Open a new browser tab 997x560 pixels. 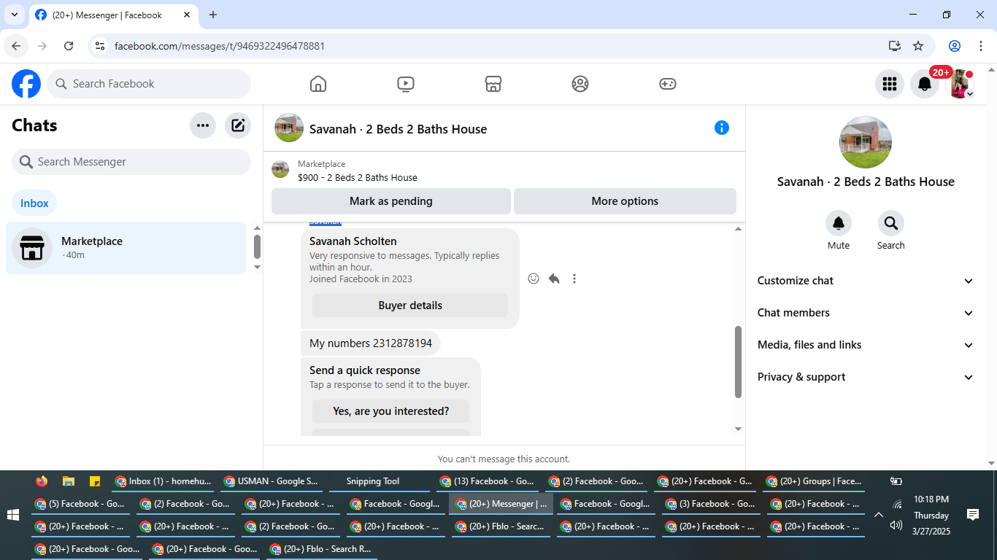coord(213,15)
